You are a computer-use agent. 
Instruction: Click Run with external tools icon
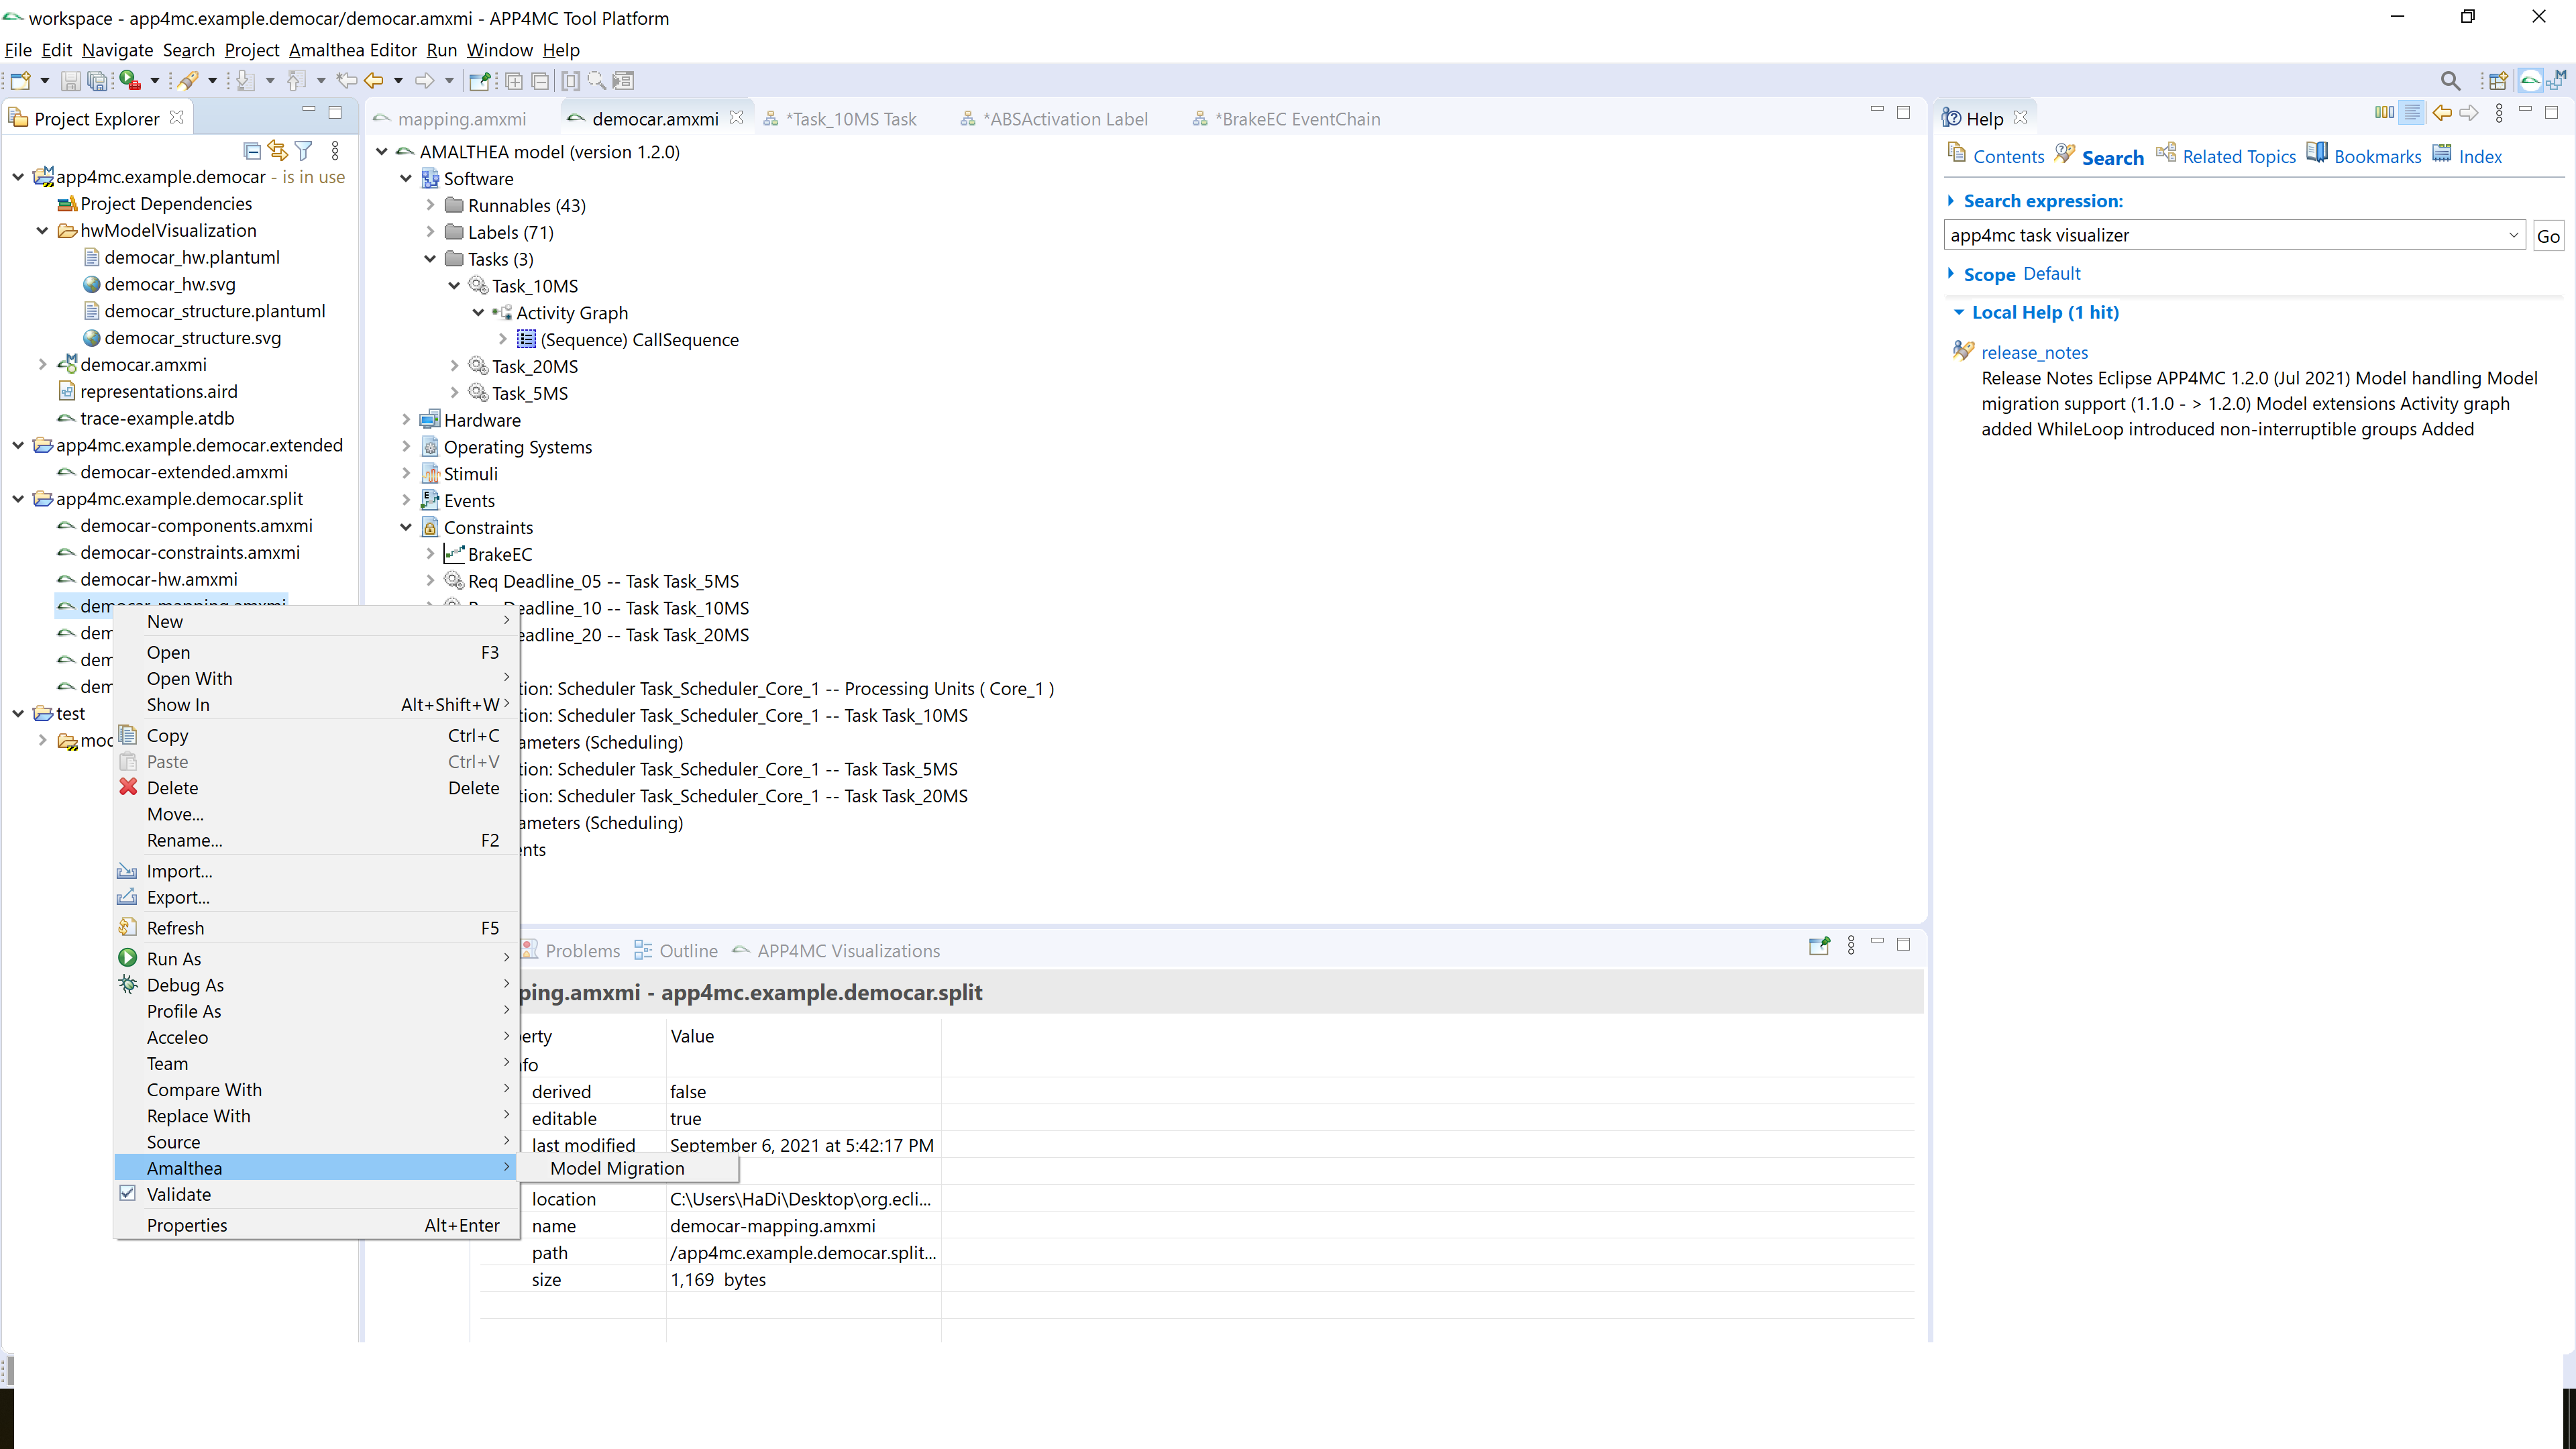(x=129, y=81)
